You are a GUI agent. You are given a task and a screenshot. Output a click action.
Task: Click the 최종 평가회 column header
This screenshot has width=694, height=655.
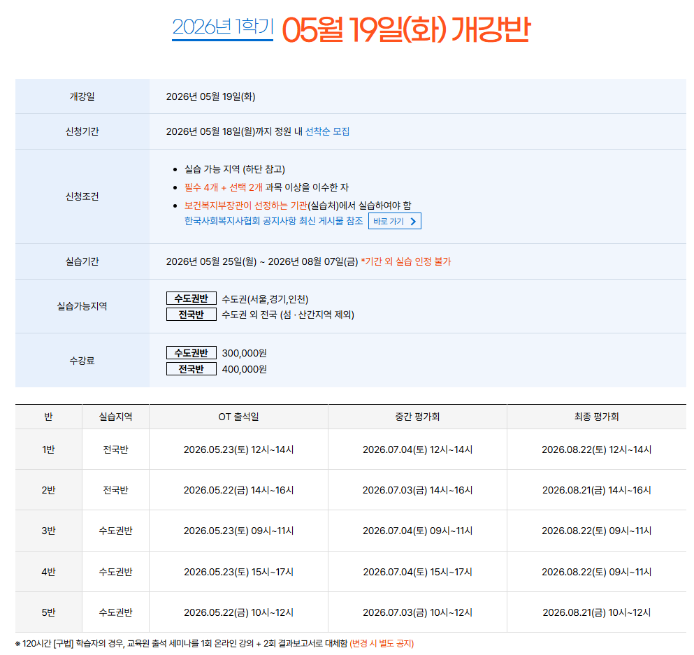596,417
